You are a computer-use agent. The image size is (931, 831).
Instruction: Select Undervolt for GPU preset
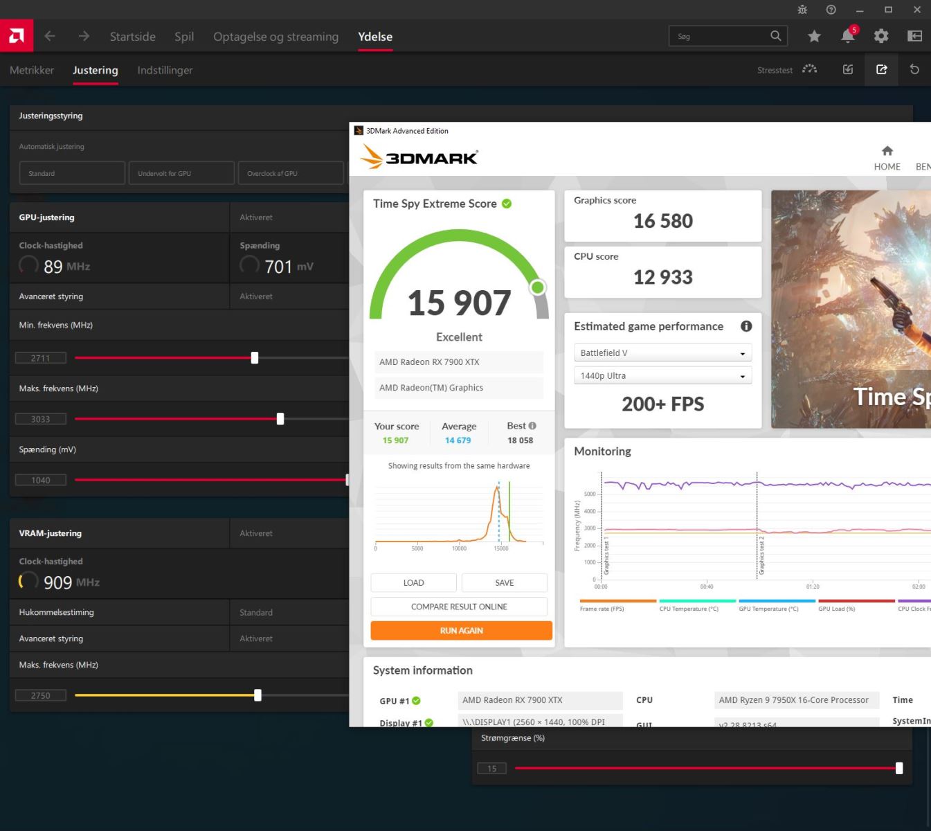181,173
